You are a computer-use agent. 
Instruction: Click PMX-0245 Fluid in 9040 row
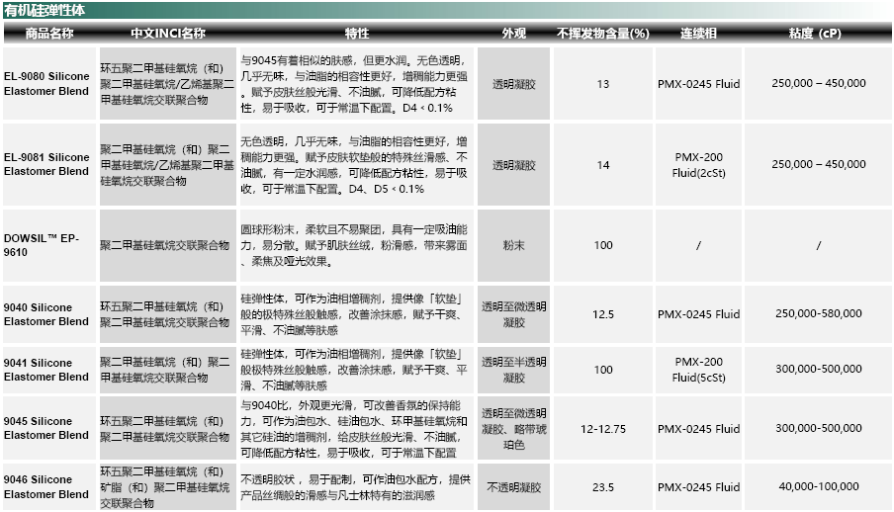click(x=698, y=314)
